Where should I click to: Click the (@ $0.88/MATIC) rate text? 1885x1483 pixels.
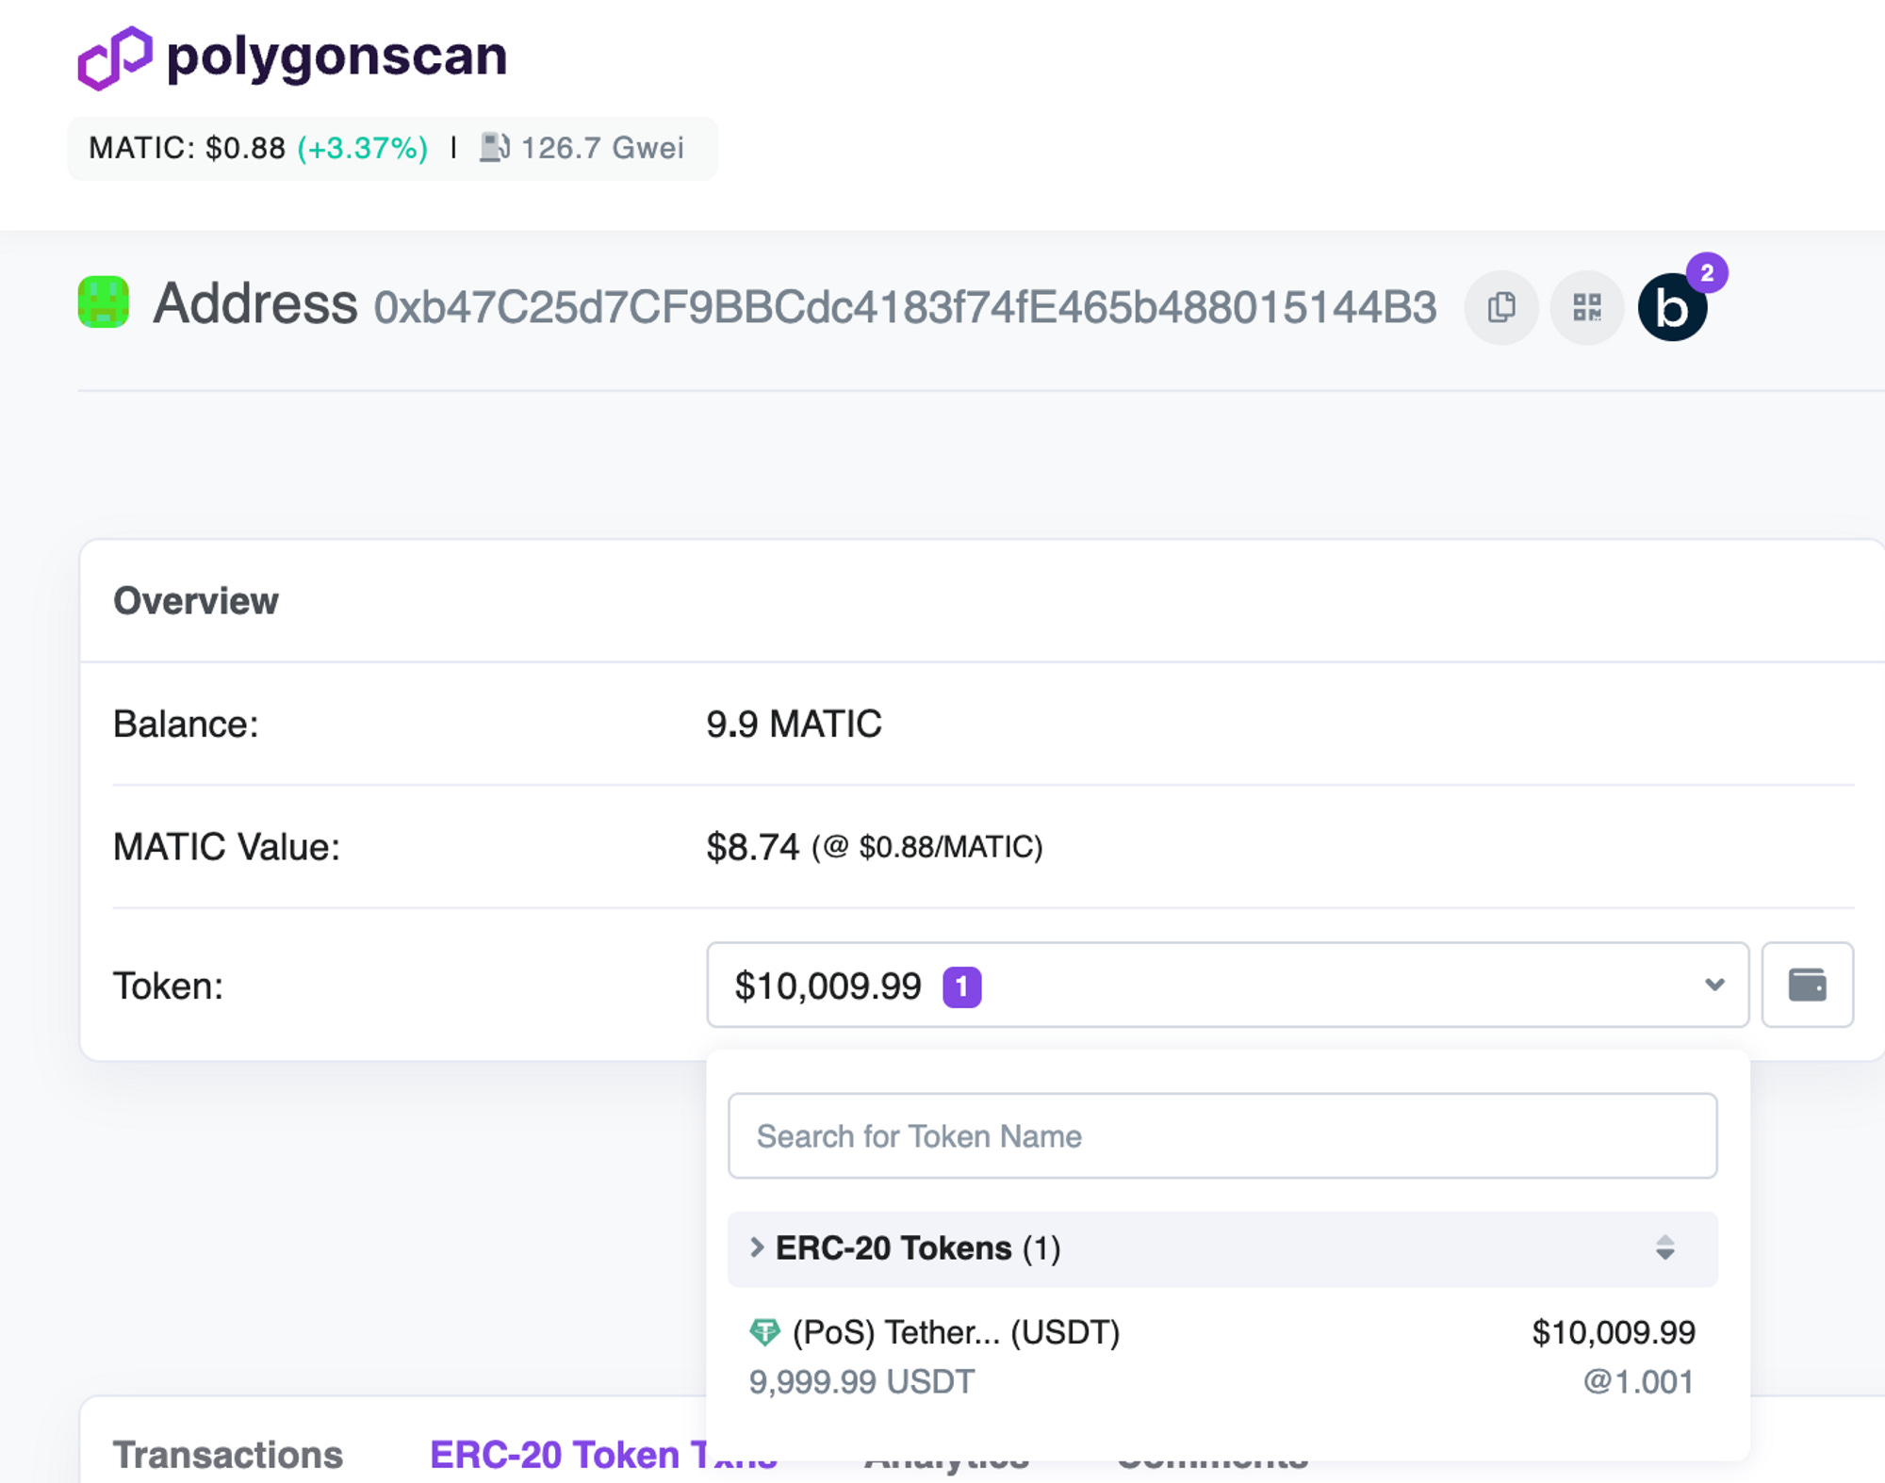pos(927,847)
